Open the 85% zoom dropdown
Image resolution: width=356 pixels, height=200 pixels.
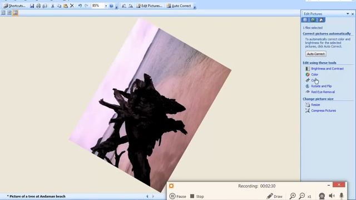tap(106, 6)
